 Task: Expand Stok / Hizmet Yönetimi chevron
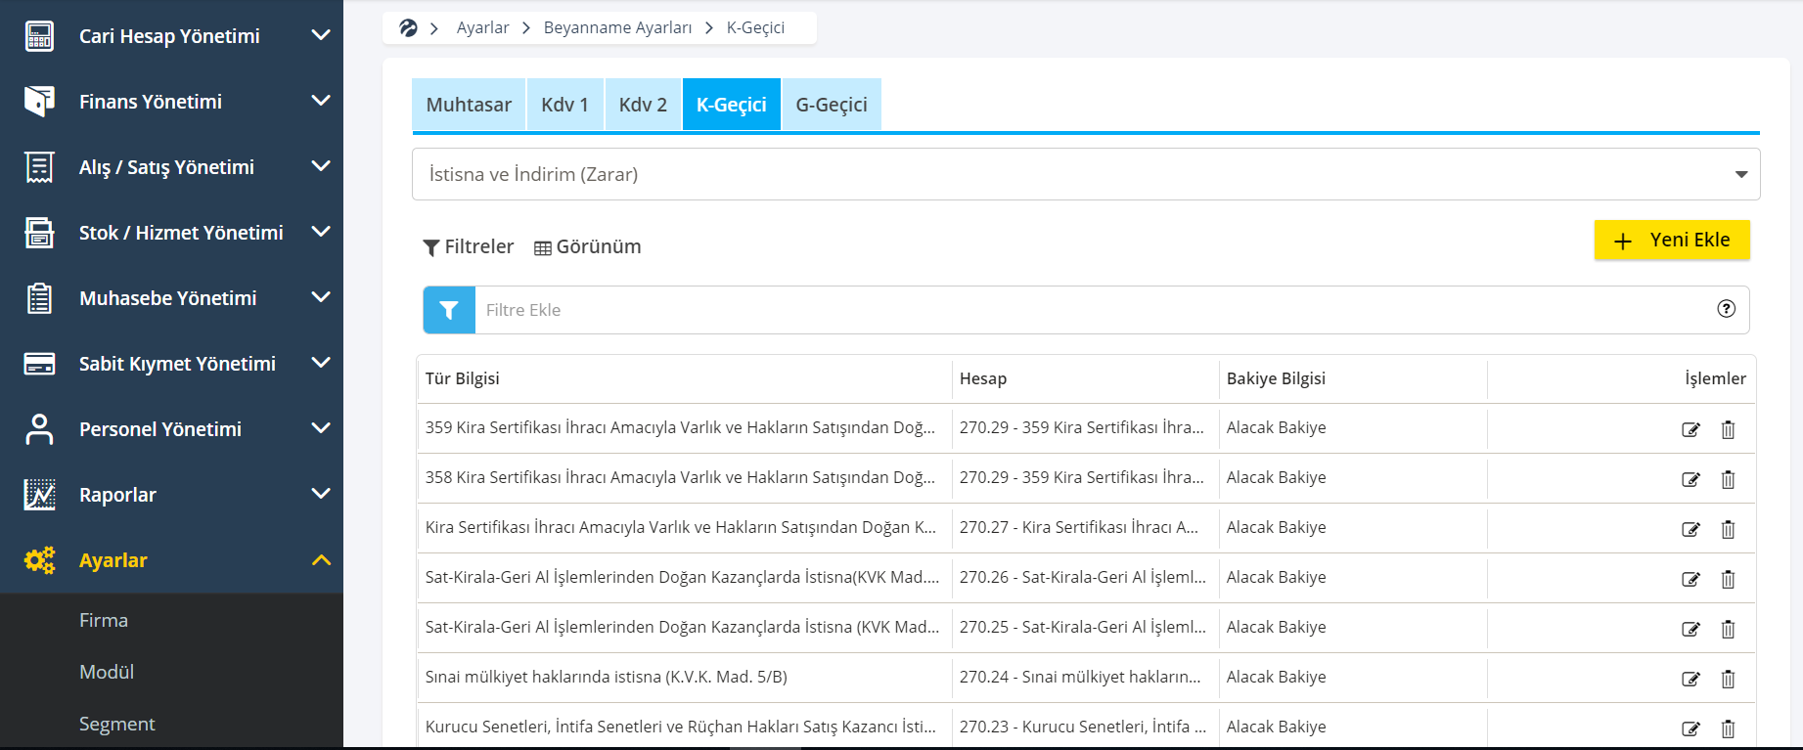(321, 232)
